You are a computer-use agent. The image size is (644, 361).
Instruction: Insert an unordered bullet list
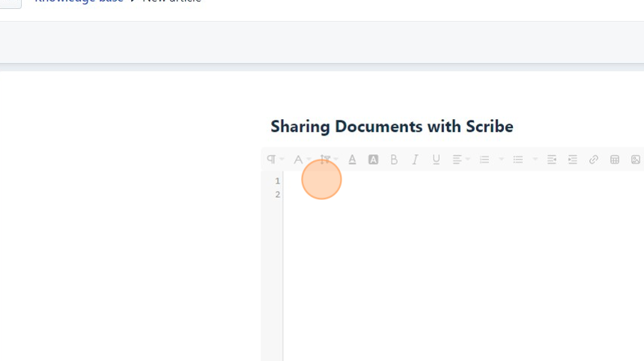[x=518, y=160]
